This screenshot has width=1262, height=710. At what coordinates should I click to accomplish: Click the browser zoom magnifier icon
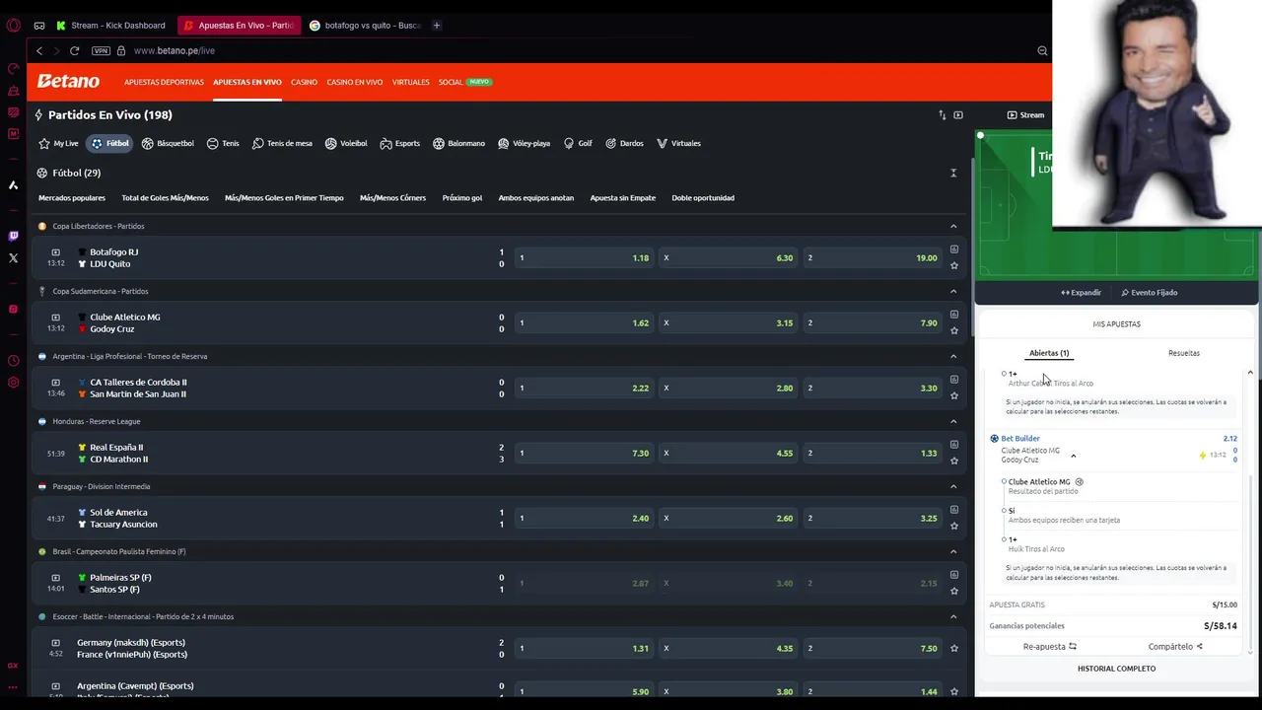click(x=1042, y=50)
